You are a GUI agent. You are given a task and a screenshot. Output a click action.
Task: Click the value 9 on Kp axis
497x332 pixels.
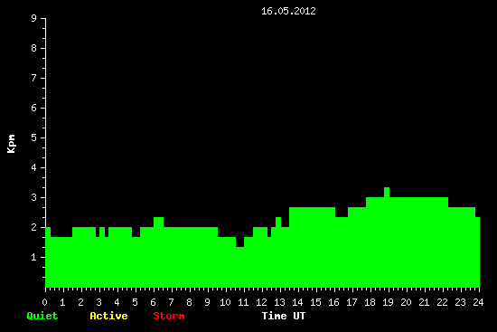(x=34, y=18)
